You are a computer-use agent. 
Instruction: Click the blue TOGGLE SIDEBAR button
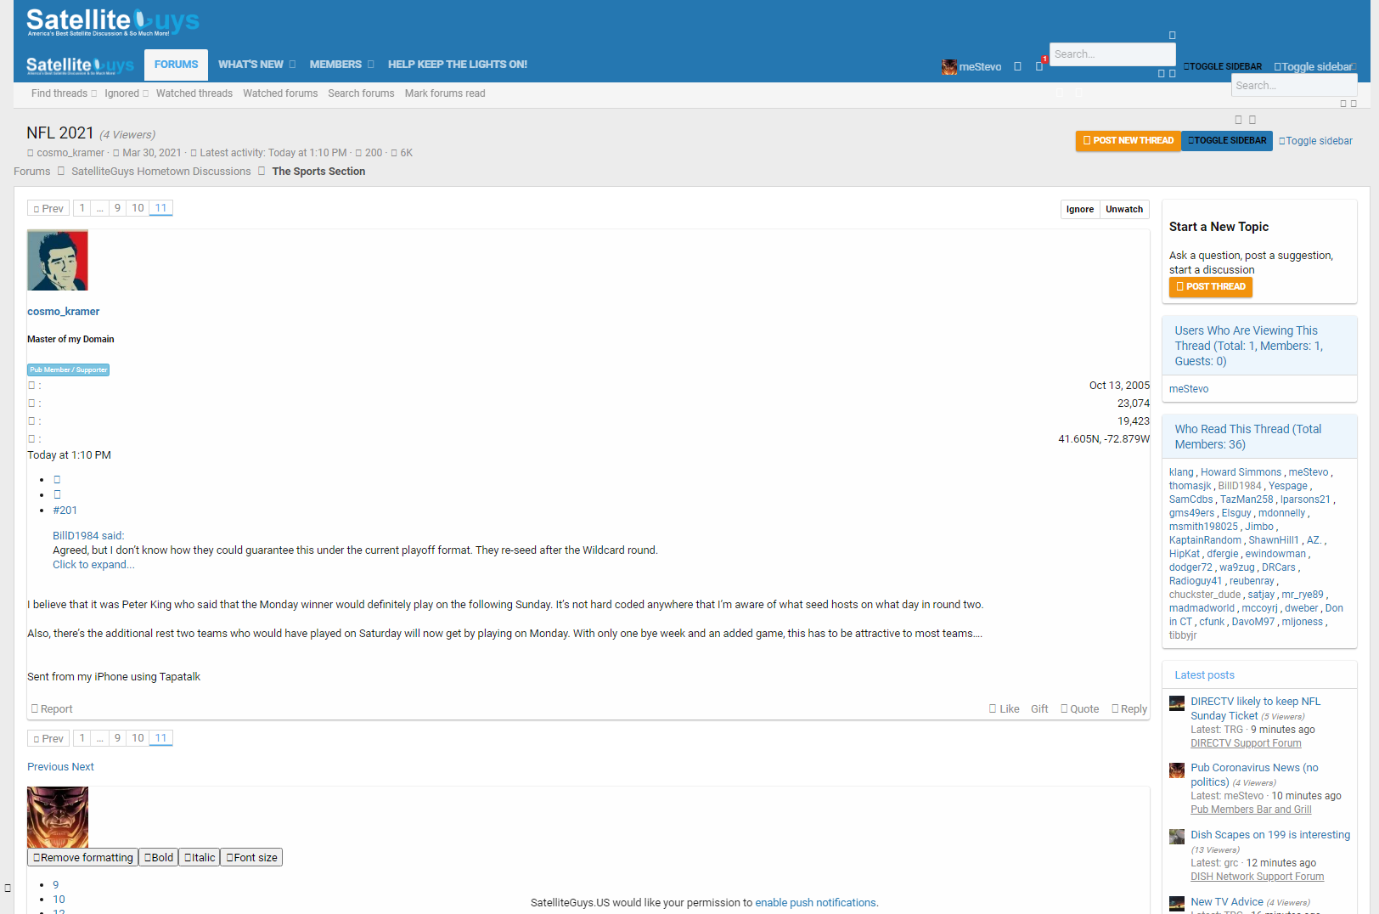pyautogui.click(x=1227, y=141)
